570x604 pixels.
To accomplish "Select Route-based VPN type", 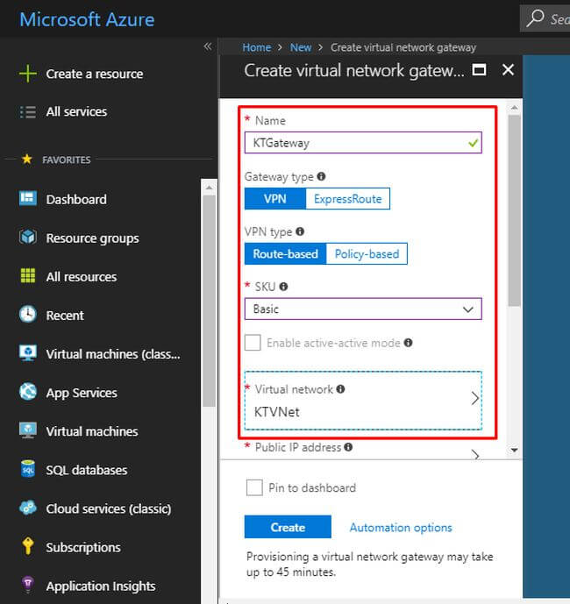I will click(x=286, y=254).
